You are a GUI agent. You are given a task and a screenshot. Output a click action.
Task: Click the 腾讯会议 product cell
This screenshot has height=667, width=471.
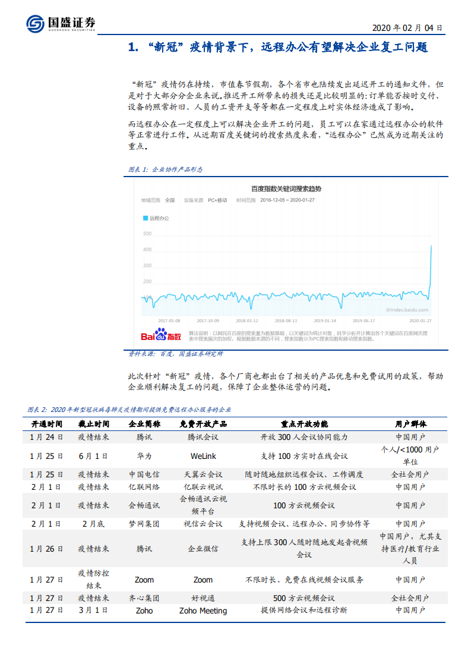click(203, 438)
